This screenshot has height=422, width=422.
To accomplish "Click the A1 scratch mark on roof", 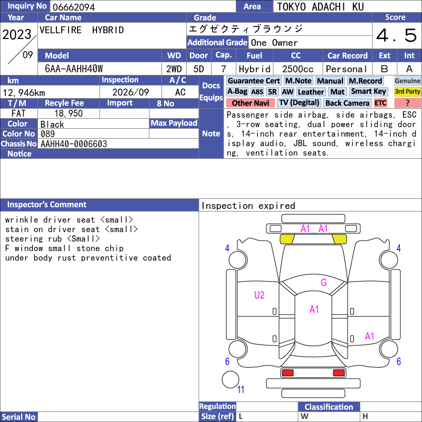I will point(314,309).
